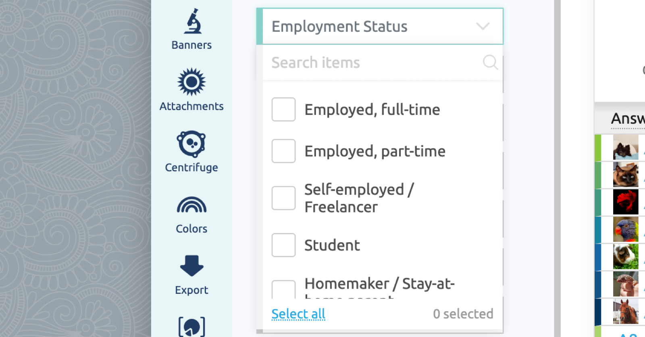Check the Employed, full-time checkbox

tap(283, 109)
